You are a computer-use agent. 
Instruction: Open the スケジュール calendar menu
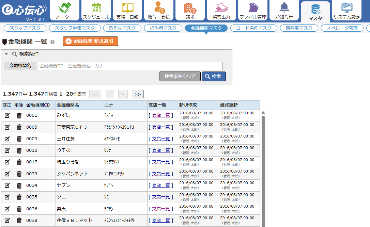coord(96,10)
